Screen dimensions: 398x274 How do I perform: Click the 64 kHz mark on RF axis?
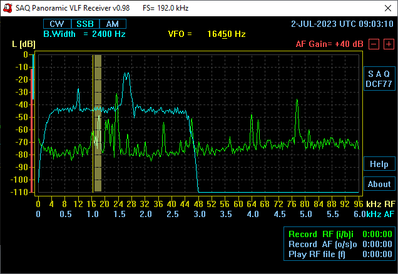tap(252, 204)
